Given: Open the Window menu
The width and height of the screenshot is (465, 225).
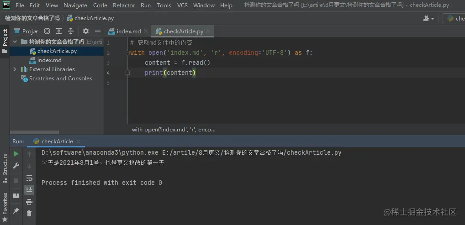Looking at the screenshot, I should [204, 5].
